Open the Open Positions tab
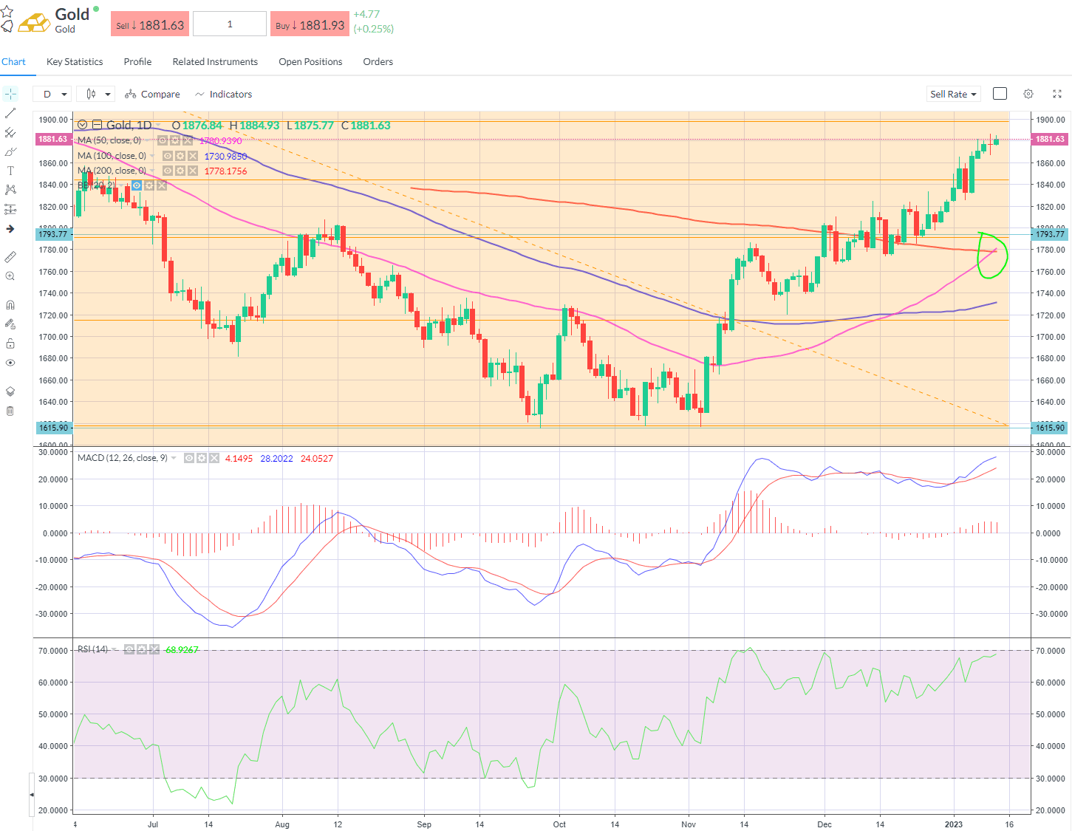1072x831 pixels. [x=310, y=62]
